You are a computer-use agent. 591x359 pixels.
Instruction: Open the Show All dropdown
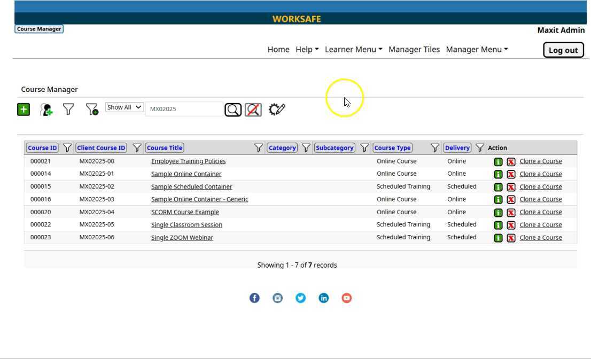(124, 107)
